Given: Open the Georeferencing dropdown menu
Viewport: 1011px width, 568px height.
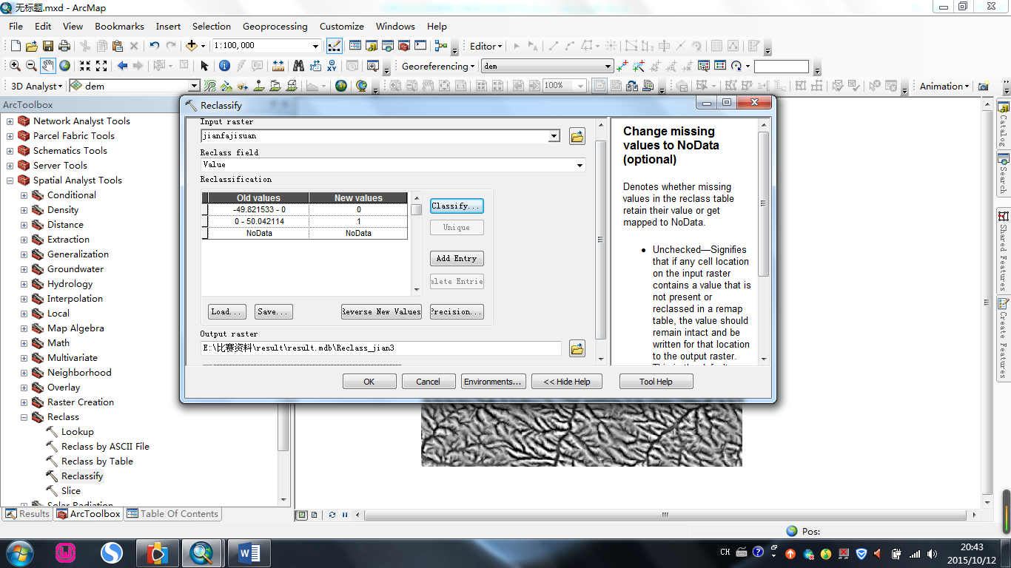Looking at the screenshot, I should click(x=438, y=66).
